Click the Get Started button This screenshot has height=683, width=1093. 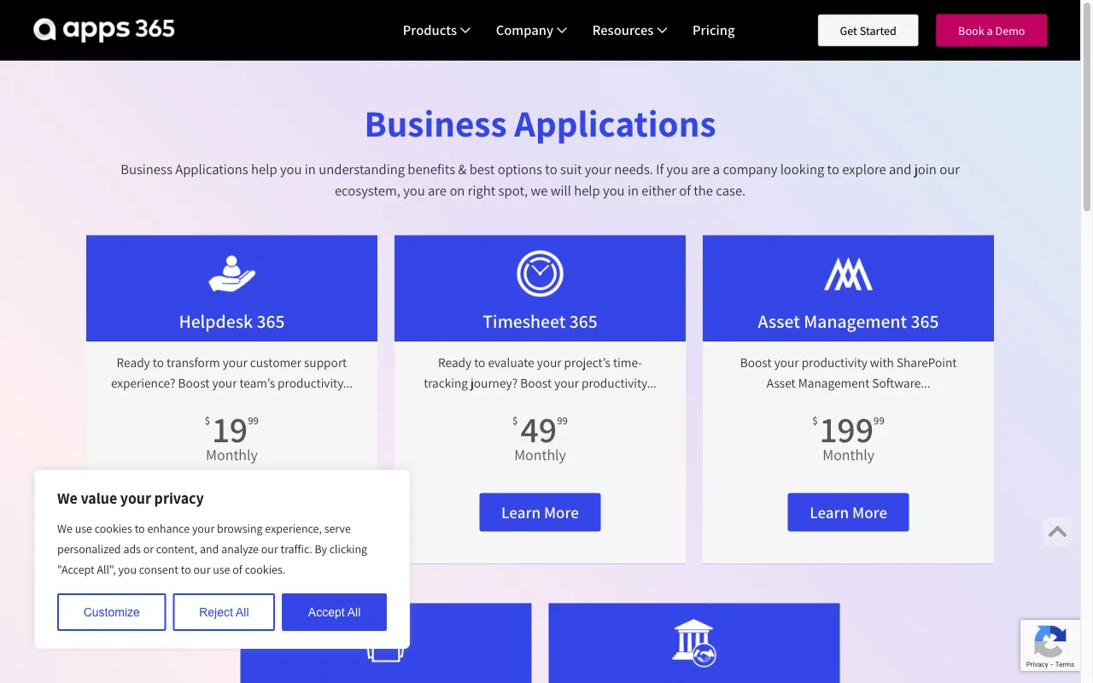(868, 31)
